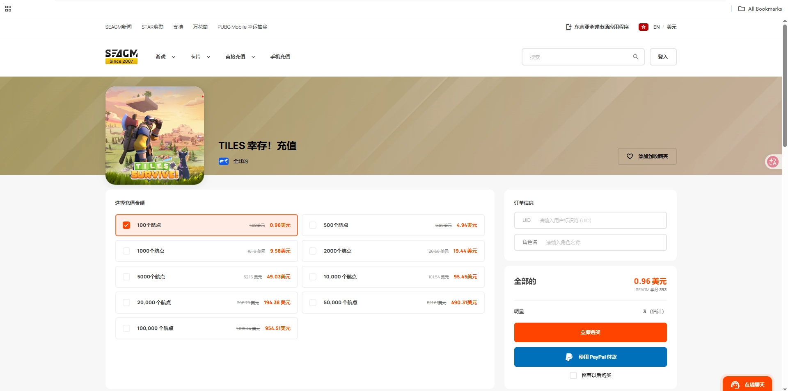This screenshot has width=788, height=391.
Task: Expand the 直接充值 direct top-up dropdown
Action: (240, 57)
